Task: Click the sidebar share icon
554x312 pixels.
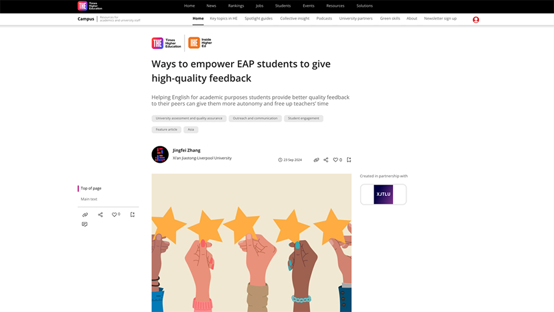Action: coord(100,215)
